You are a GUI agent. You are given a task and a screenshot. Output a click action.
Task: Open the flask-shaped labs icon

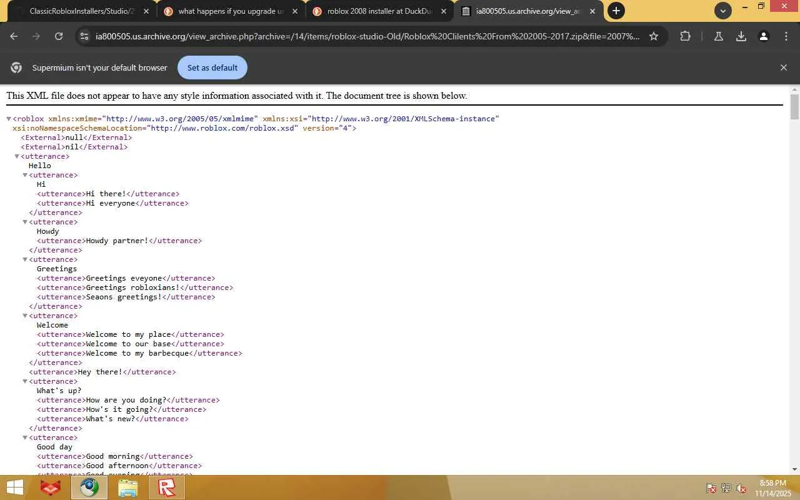(x=719, y=36)
